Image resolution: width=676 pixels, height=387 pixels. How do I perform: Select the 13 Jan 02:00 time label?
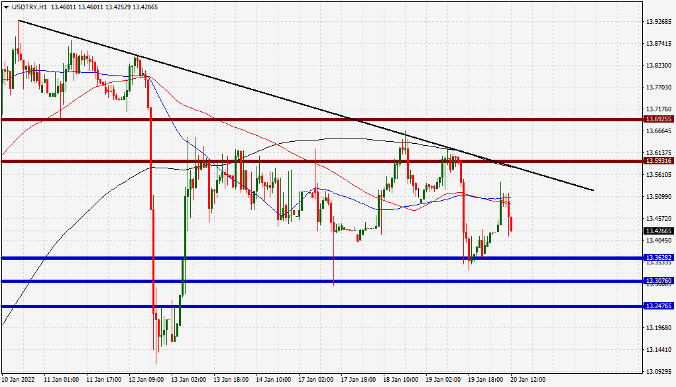coord(189,380)
